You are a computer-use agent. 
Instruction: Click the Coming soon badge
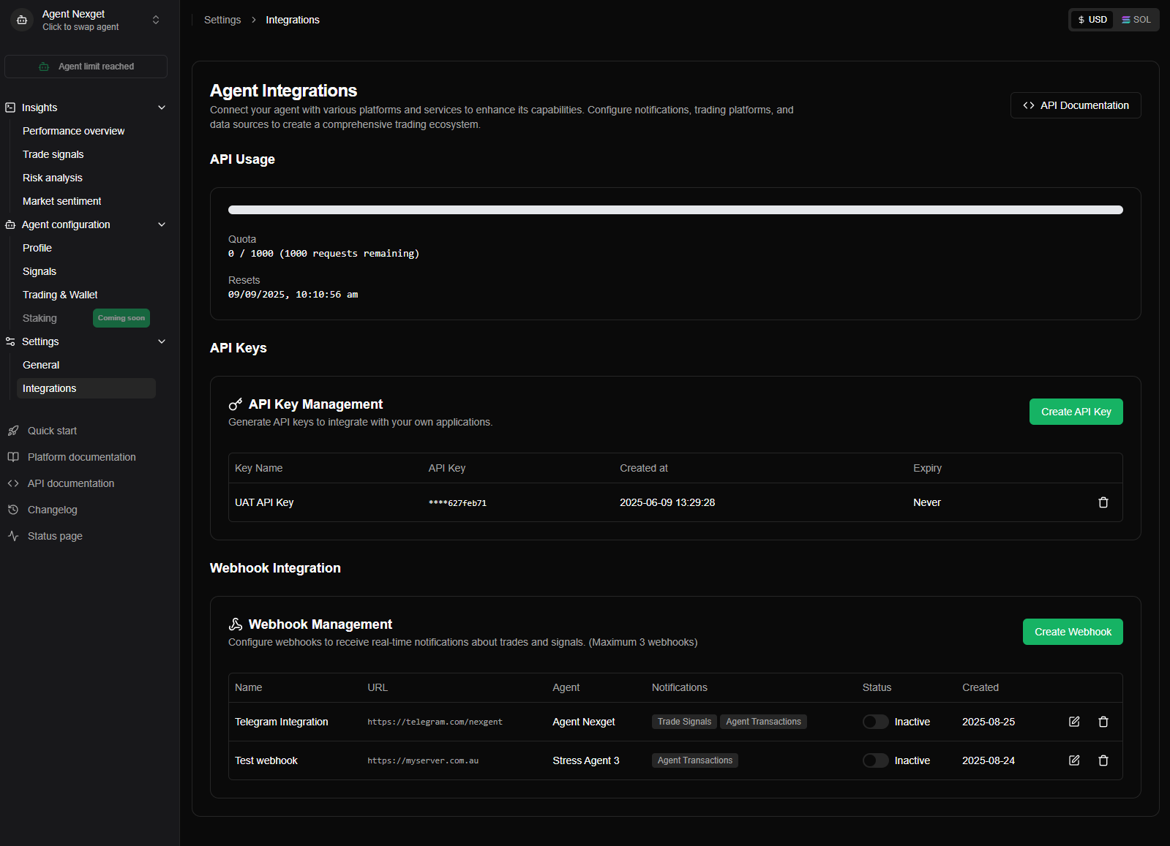121,318
